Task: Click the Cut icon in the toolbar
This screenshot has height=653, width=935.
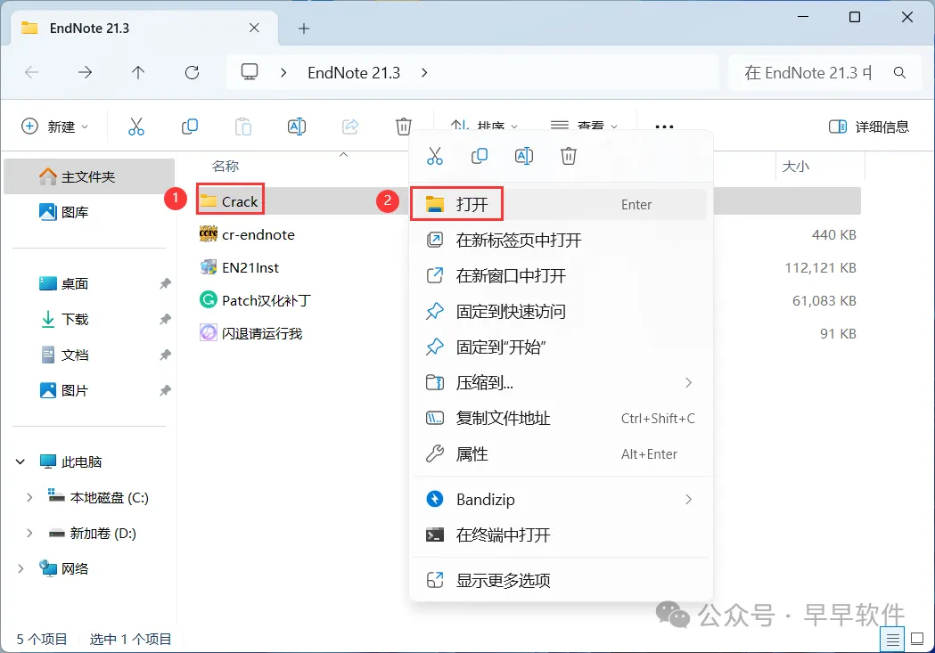Action: (136, 127)
